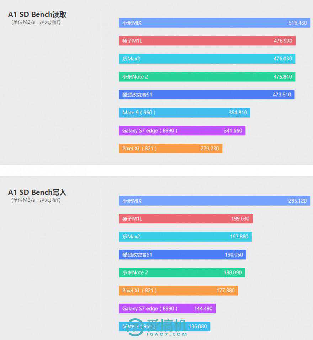
Task: Select the 酷派改变者S1 bar showing 190.050
Action: pos(182,255)
